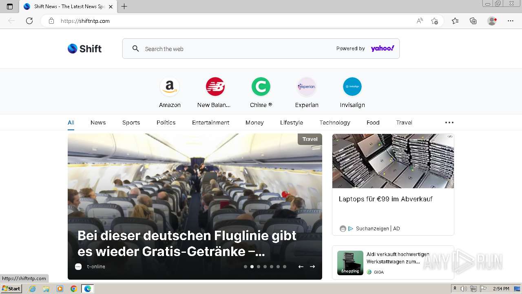Switch to the Politics tab
The image size is (522, 294).
pyautogui.click(x=166, y=122)
